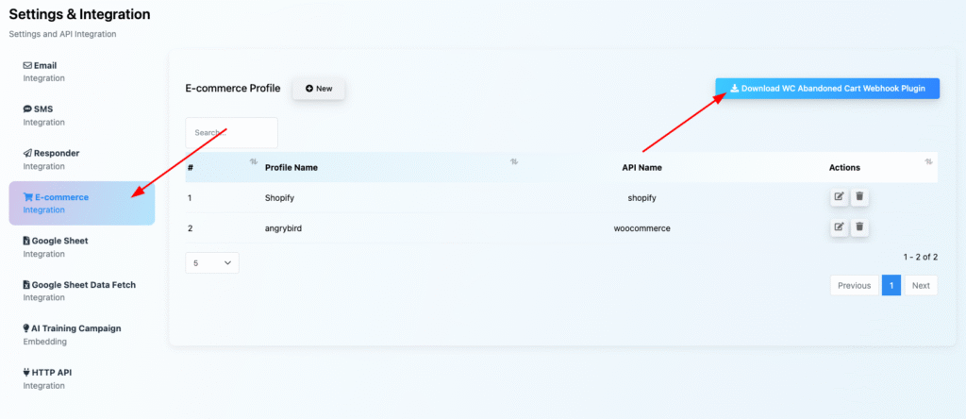Delete the Shopify profile row

click(859, 197)
